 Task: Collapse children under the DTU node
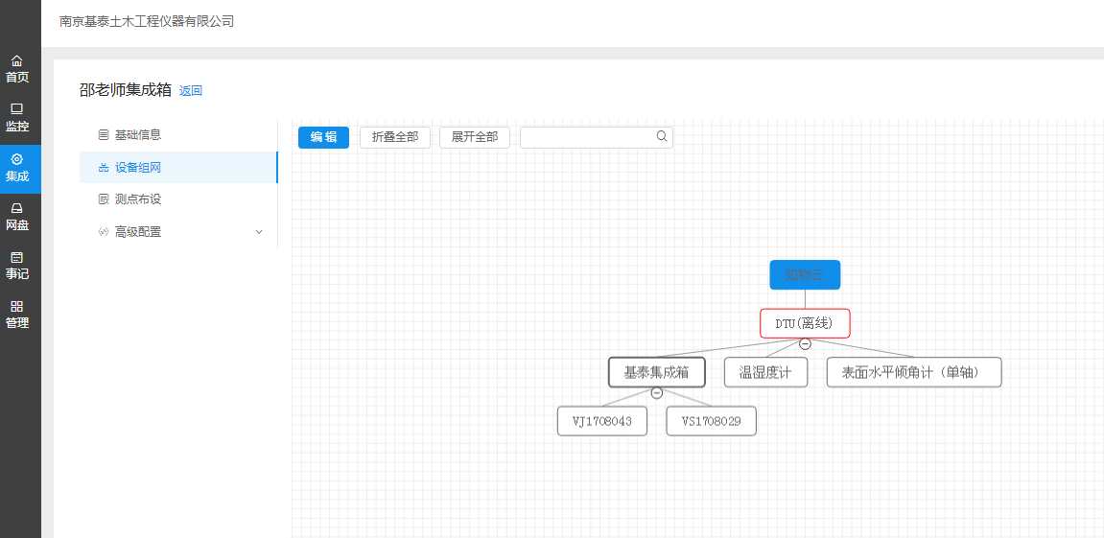(x=805, y=344)
